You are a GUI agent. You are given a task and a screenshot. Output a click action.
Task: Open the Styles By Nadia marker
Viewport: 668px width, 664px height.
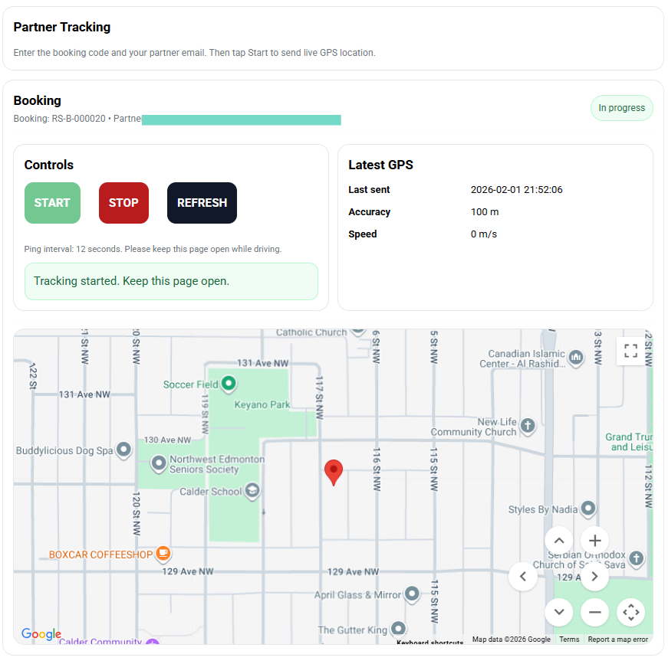588,508
